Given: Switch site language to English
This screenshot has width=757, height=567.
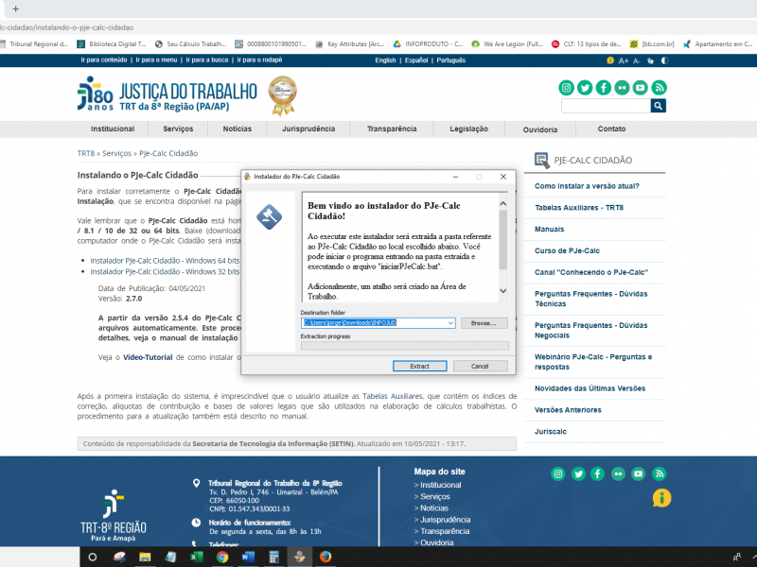Looking at the screenshot, I should point(385,60).
